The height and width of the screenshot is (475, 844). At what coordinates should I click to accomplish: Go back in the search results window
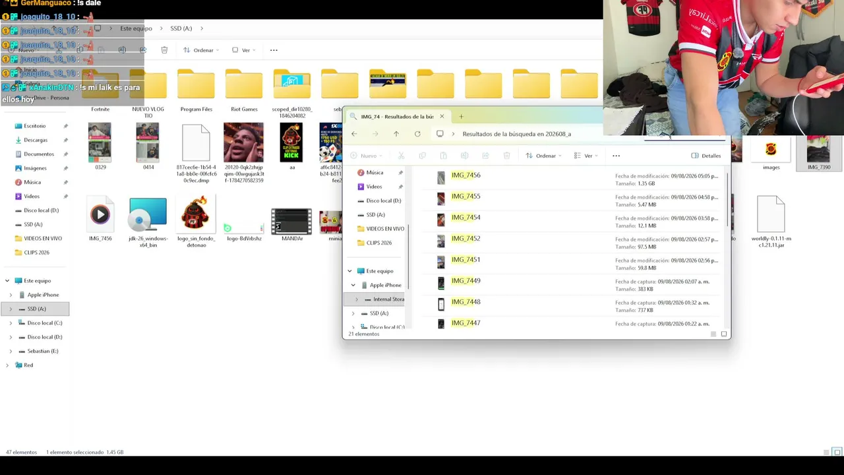point(354,134)
